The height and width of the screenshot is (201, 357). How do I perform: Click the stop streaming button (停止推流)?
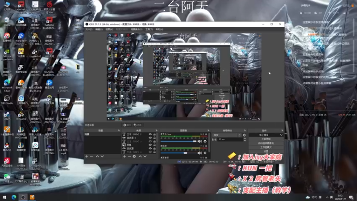264,135
